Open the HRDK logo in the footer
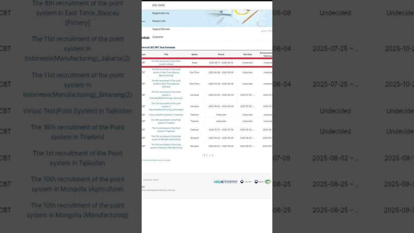The height and width of the screenshot is (233, 414). (x=225, y=182)
